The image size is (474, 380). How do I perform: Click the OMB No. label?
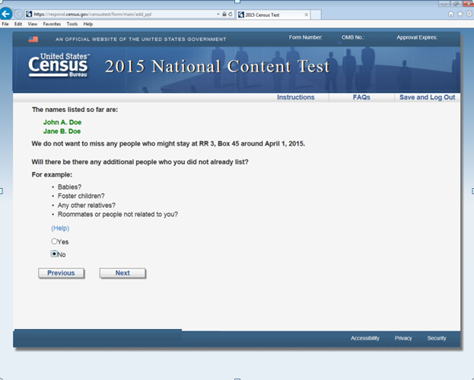point(353,37)
